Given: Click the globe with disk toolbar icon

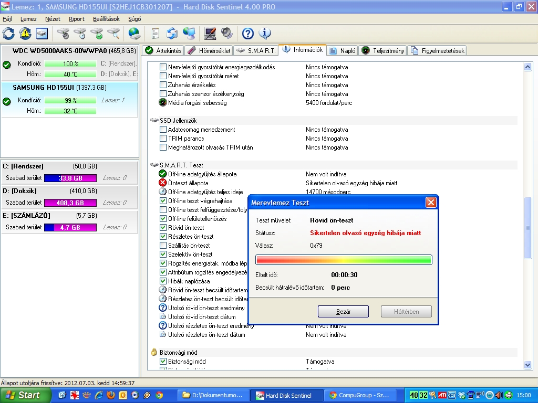Looking at the screenshot, I should pos(134,33).
